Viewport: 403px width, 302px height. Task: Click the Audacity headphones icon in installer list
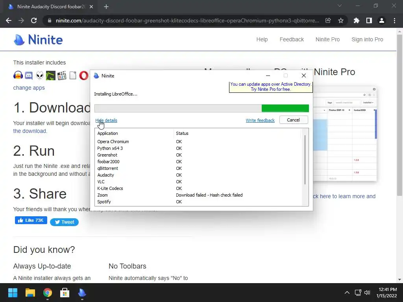(18, 75)
